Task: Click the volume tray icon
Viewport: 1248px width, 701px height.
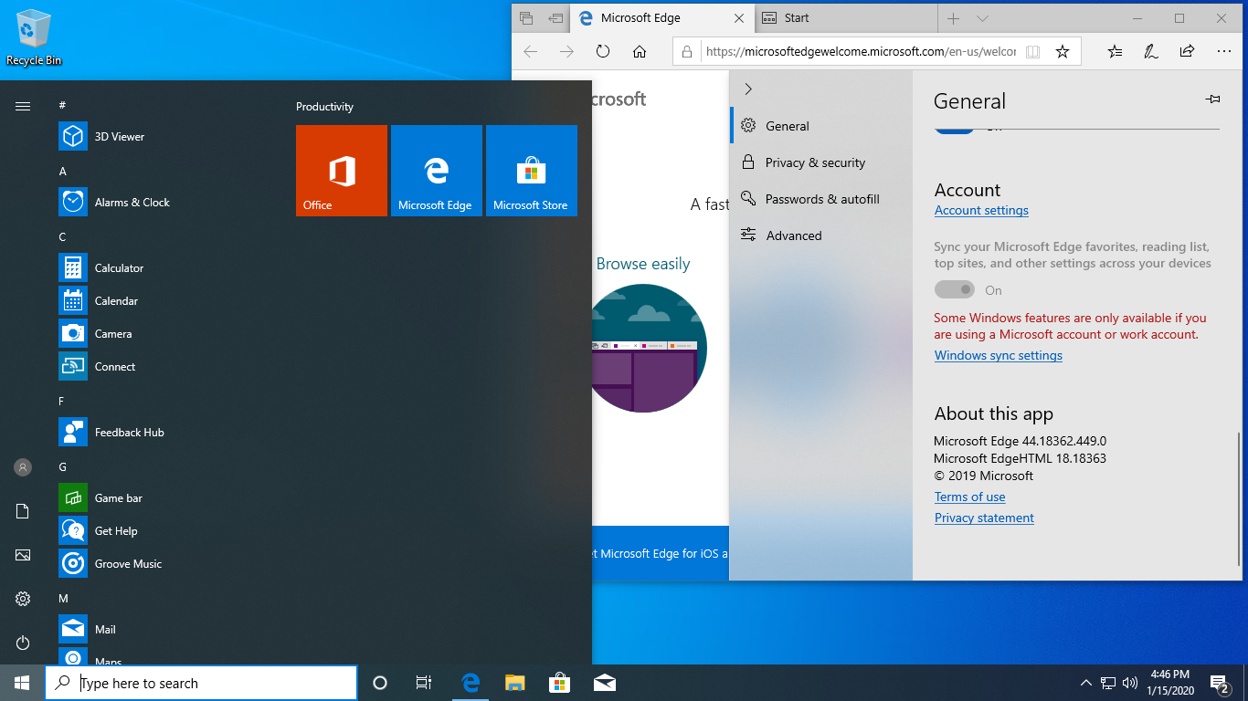Action: coord(1130,683)
